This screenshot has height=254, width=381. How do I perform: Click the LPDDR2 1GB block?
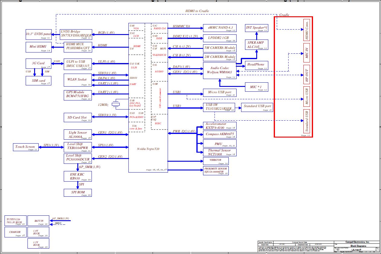click(220, 38)
